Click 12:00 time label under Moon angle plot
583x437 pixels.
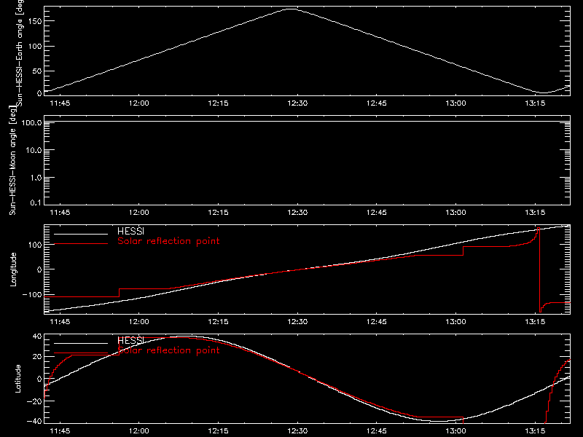pyautogui.click(x=139, y=213)
